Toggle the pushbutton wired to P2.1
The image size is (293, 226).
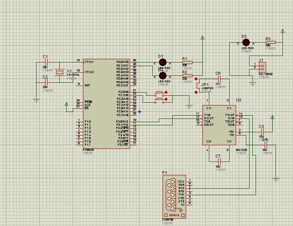tap(159, 101)
